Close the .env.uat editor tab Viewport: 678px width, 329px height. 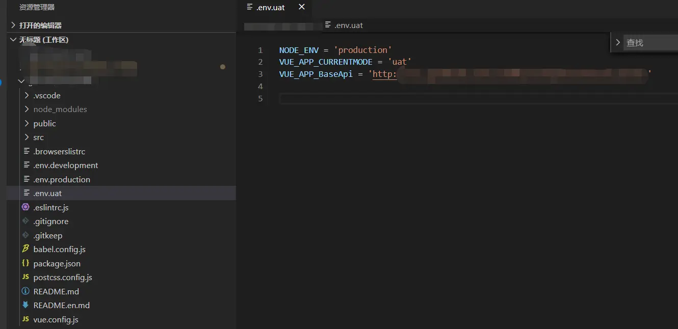302,7
